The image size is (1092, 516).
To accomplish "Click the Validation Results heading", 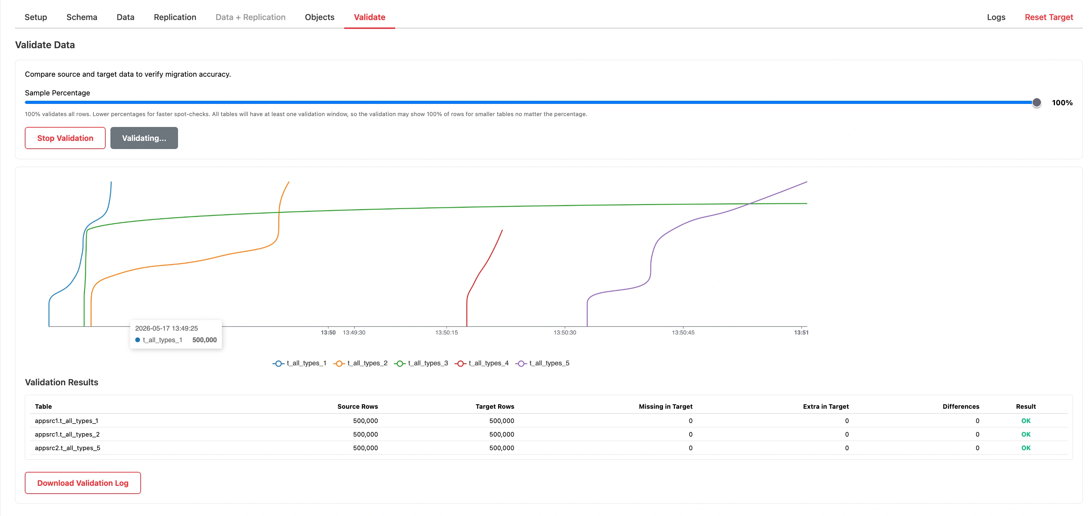I will (x=61, y=382).
